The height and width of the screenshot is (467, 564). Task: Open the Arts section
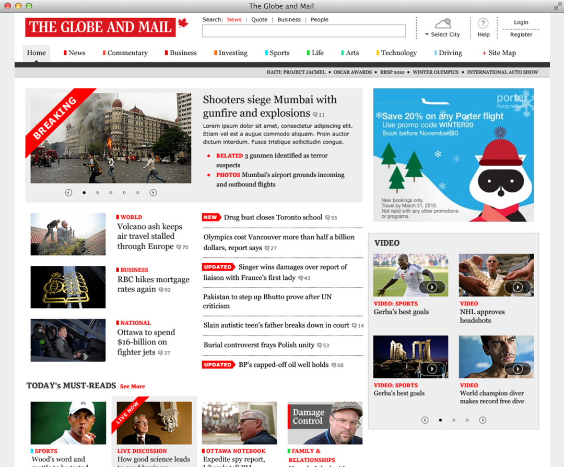click(x=350, y=53)
